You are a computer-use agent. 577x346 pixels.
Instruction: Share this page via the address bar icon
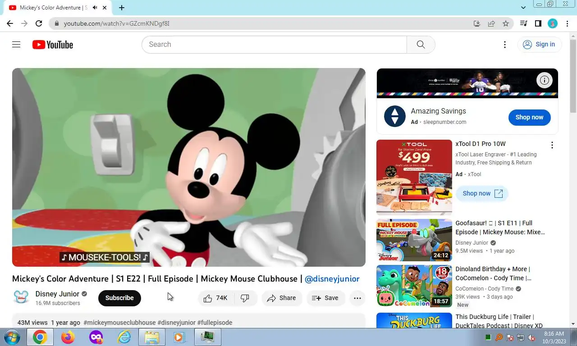coord(491,23)
